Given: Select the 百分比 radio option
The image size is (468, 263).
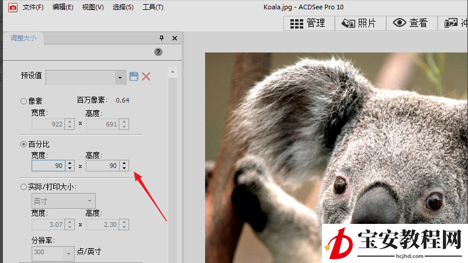Looking at the screenshot, I should (23, 145).
